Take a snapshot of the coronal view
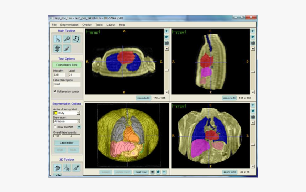This screenshot has width=306, height=192. click(x=253, y=117)
